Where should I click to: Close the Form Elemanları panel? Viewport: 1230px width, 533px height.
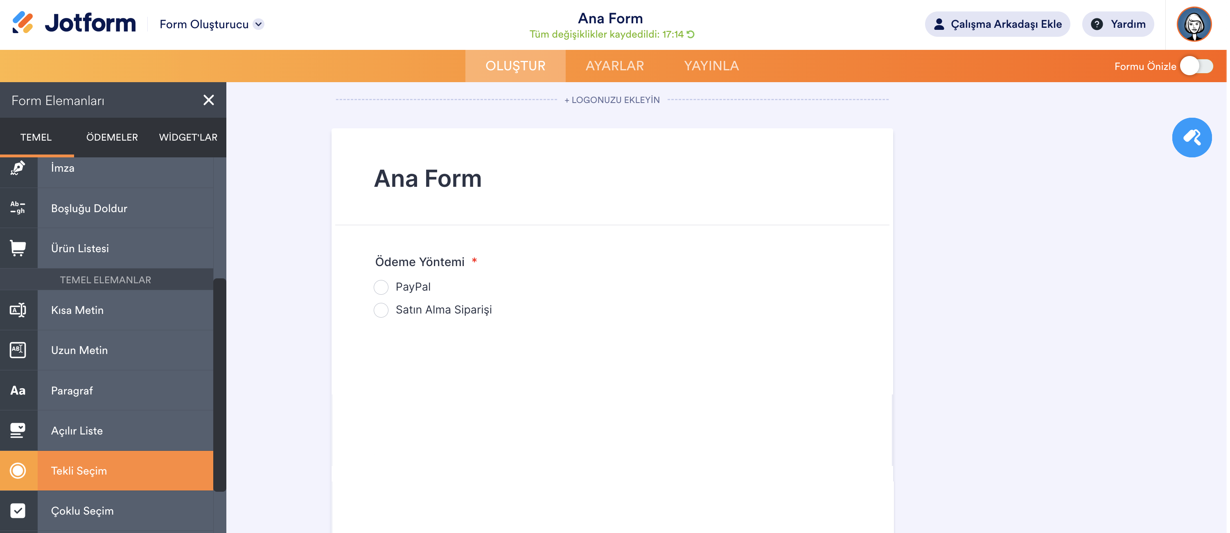209,100
